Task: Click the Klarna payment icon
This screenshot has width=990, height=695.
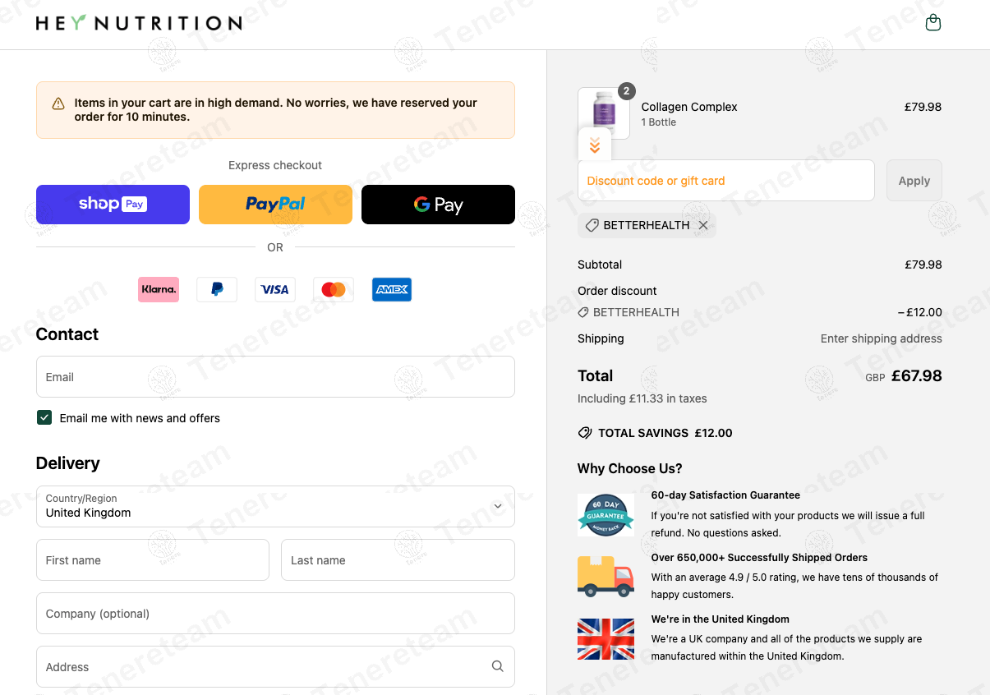Action: click(159, 289)
